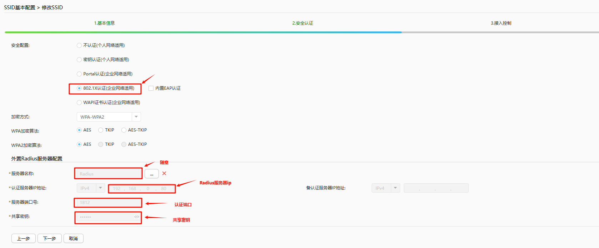This screenshot has height=248, width=599.
Task: Jump to step 3.接入控制 tab
Action: point(501,23)
